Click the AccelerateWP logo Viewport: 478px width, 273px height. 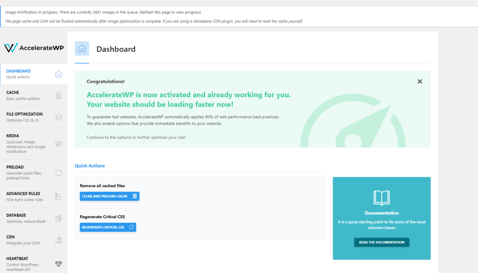tap(33, 48)
